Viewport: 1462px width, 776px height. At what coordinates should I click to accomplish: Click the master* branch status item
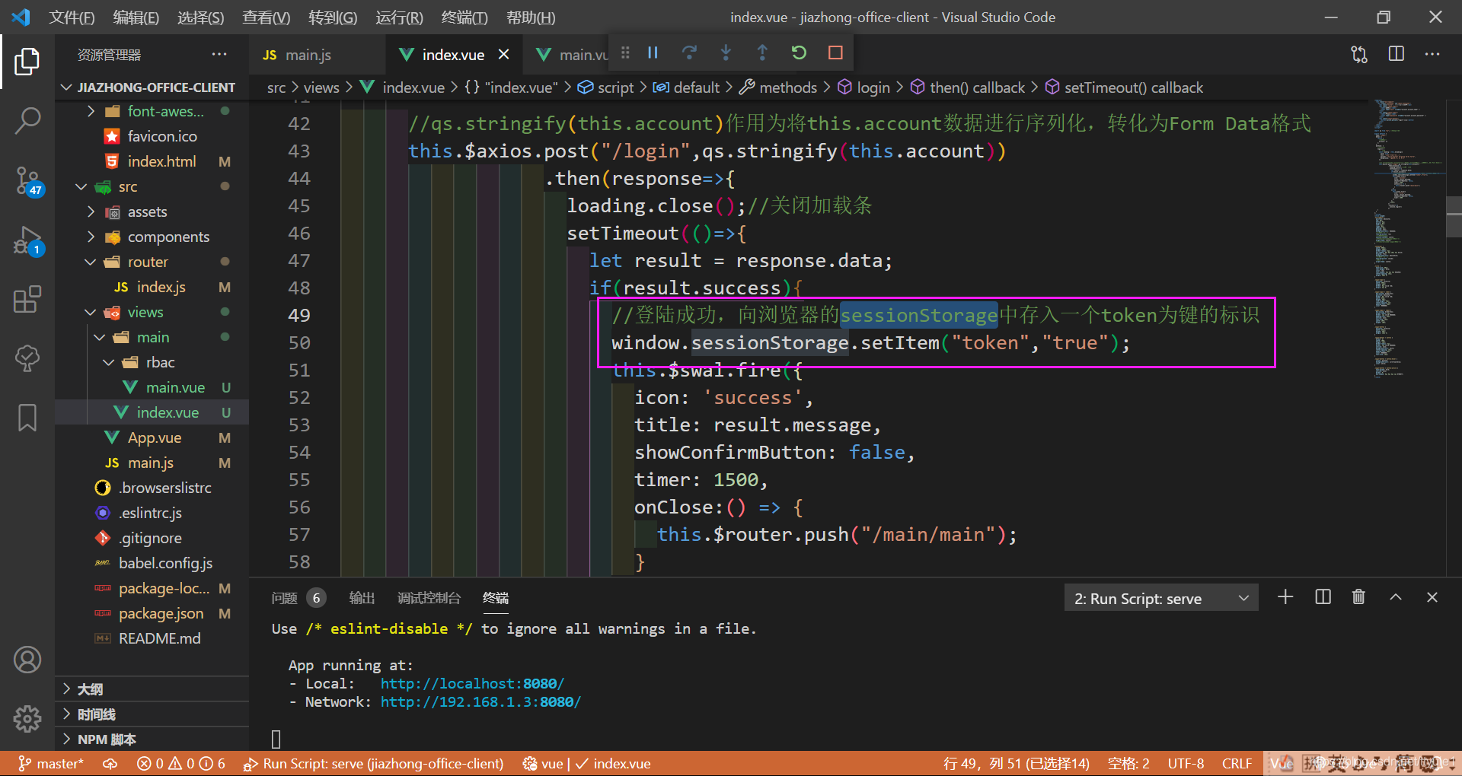tap(51, 763)
